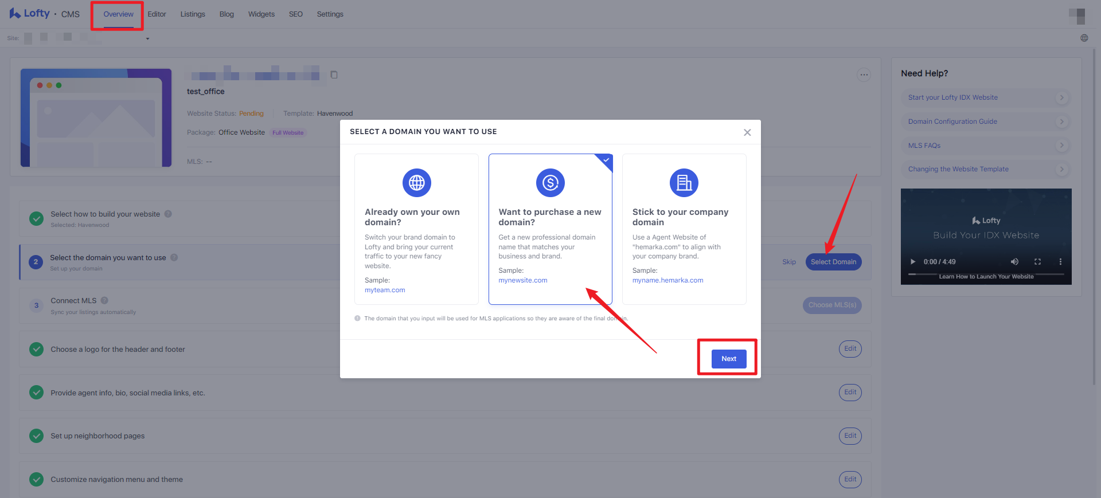Screen dimensions: 1101x498
Task: Click the Full Website package badge
Action: point(288,133)
